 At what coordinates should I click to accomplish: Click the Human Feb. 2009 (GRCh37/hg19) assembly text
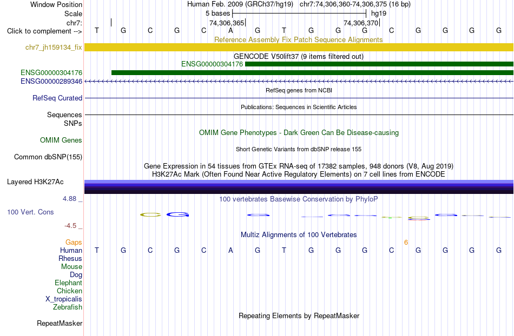click(241, 4)
